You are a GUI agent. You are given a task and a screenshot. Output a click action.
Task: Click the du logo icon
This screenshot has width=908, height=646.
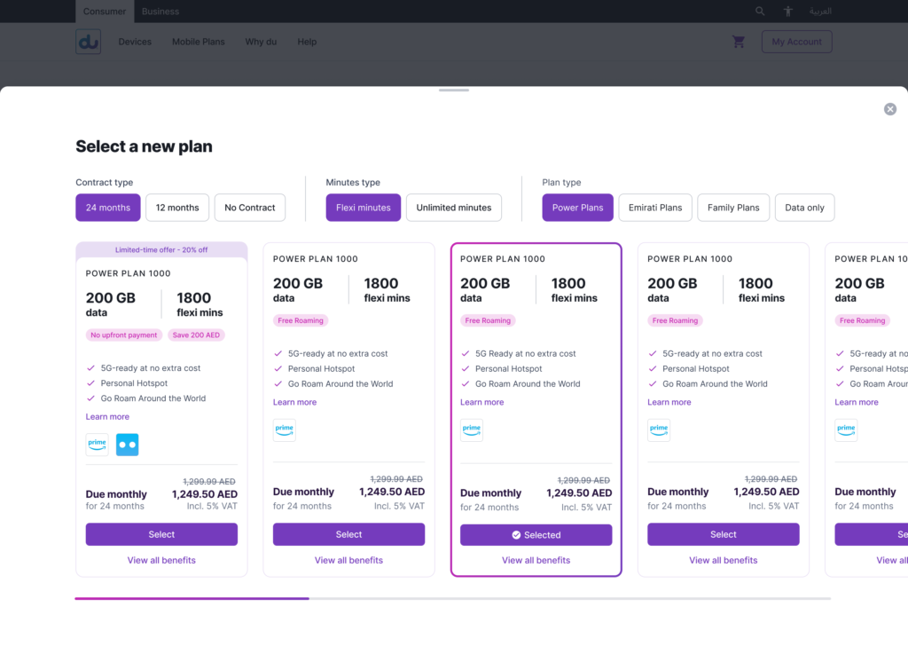pos(88,42)
